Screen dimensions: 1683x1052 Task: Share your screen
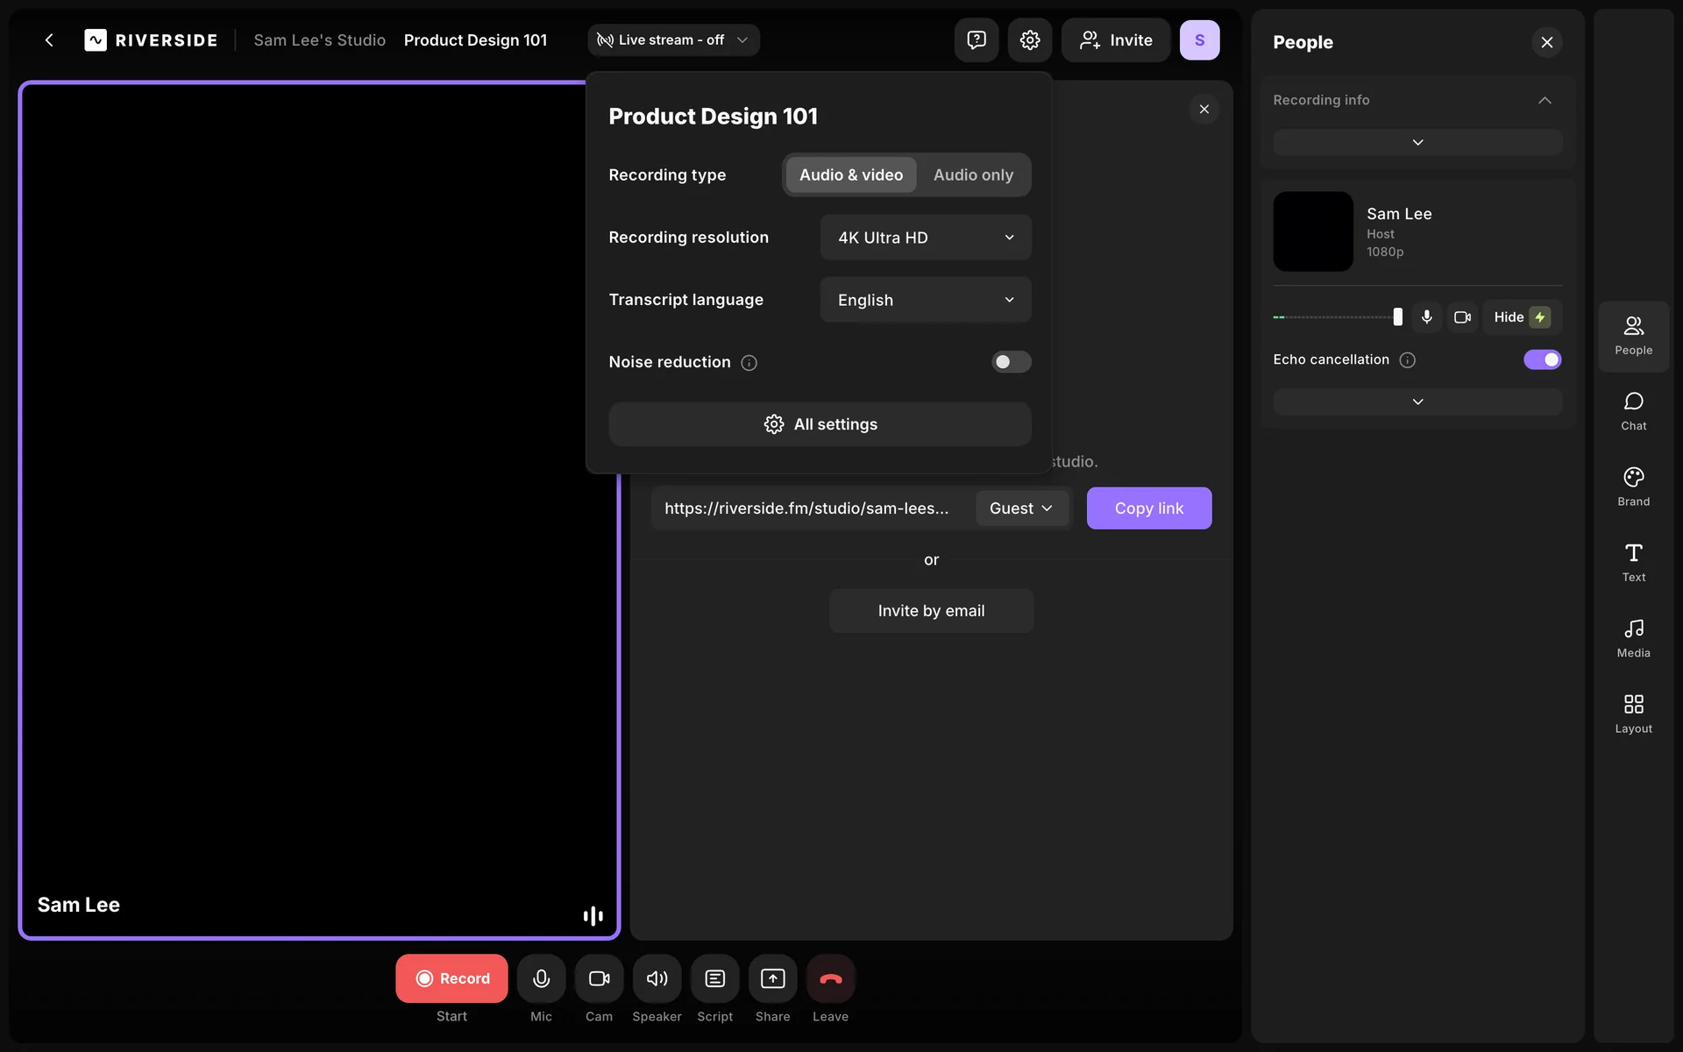[x=772, y=978]
